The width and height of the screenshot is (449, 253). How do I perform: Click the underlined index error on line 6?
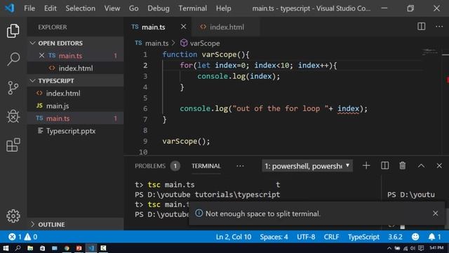tap(348, 109)
